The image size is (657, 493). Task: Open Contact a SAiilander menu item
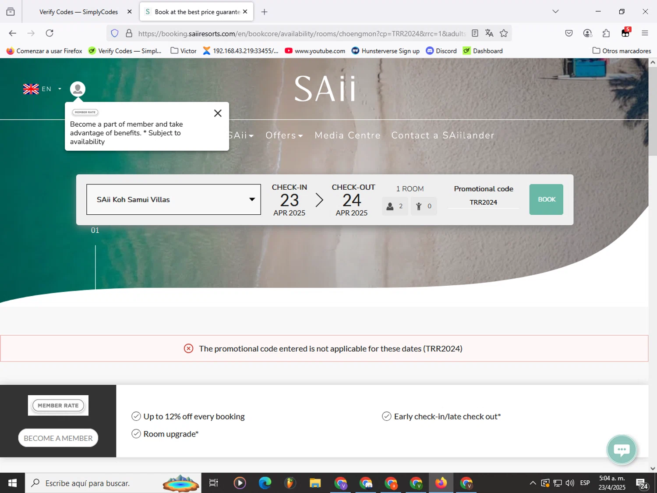pos(443,135)
